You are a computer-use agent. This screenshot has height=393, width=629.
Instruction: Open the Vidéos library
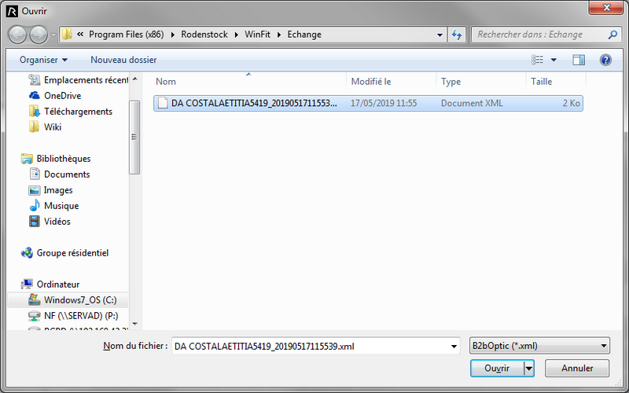[x=50, y=221]
